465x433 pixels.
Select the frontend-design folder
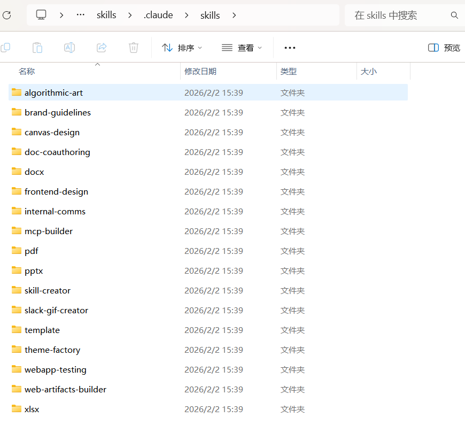[208, 191]
